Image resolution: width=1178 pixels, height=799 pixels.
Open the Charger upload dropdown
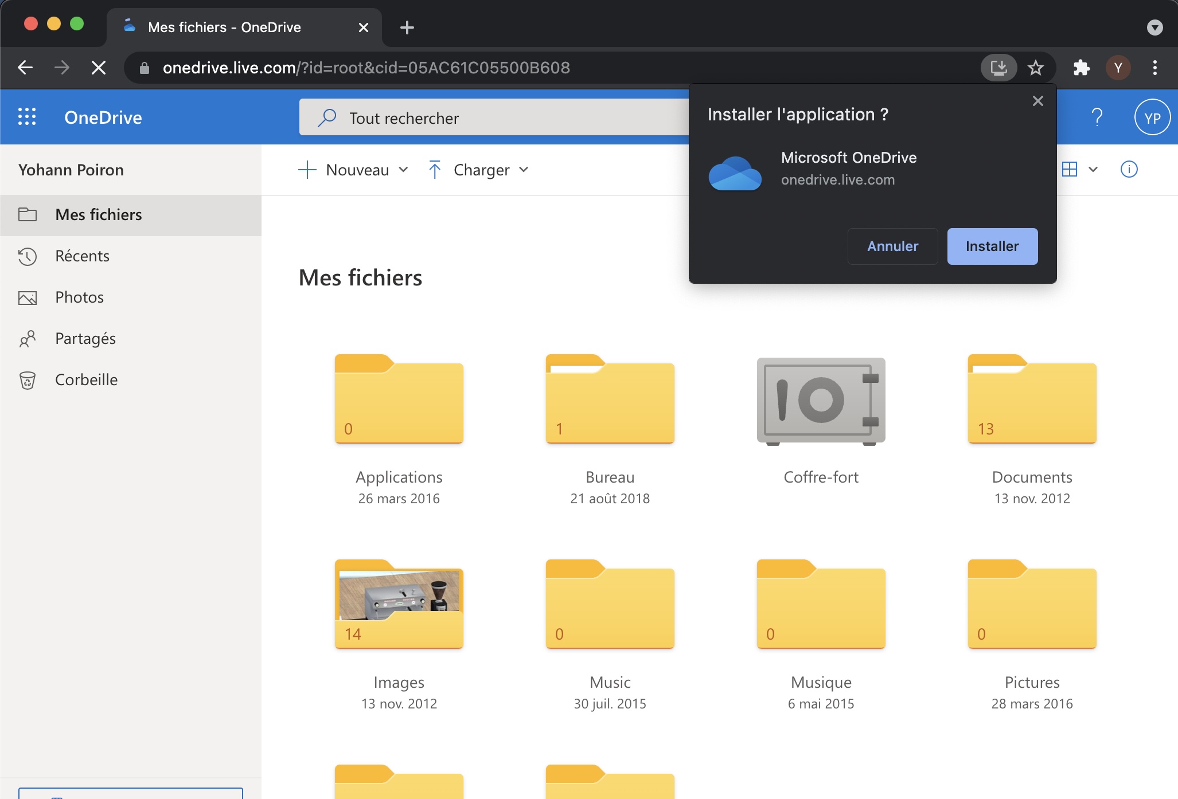pos(524,170)
